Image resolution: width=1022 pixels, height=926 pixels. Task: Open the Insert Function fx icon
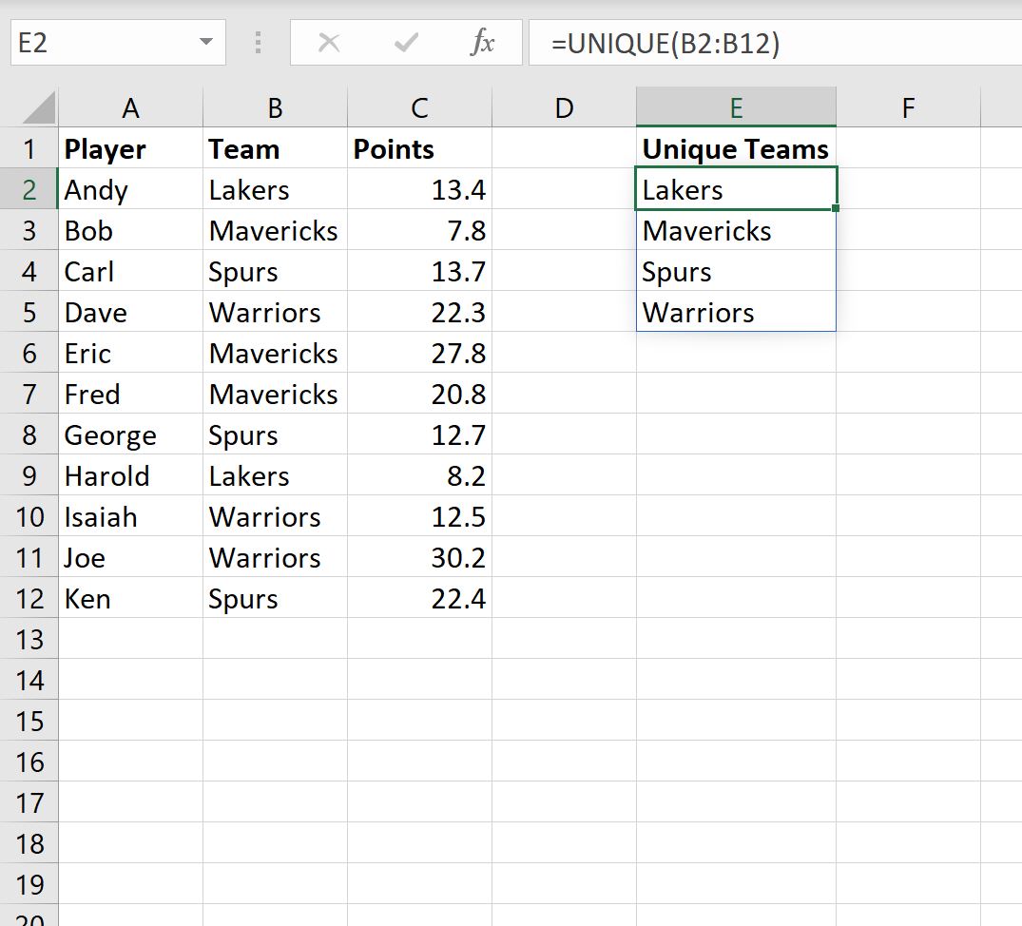pos(482,43)
